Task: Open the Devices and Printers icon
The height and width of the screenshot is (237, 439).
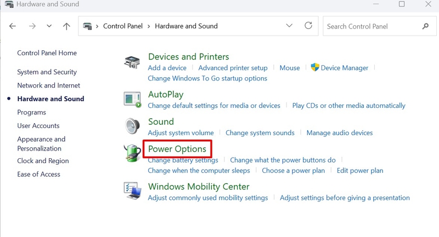Action: (x=132, y=62)
